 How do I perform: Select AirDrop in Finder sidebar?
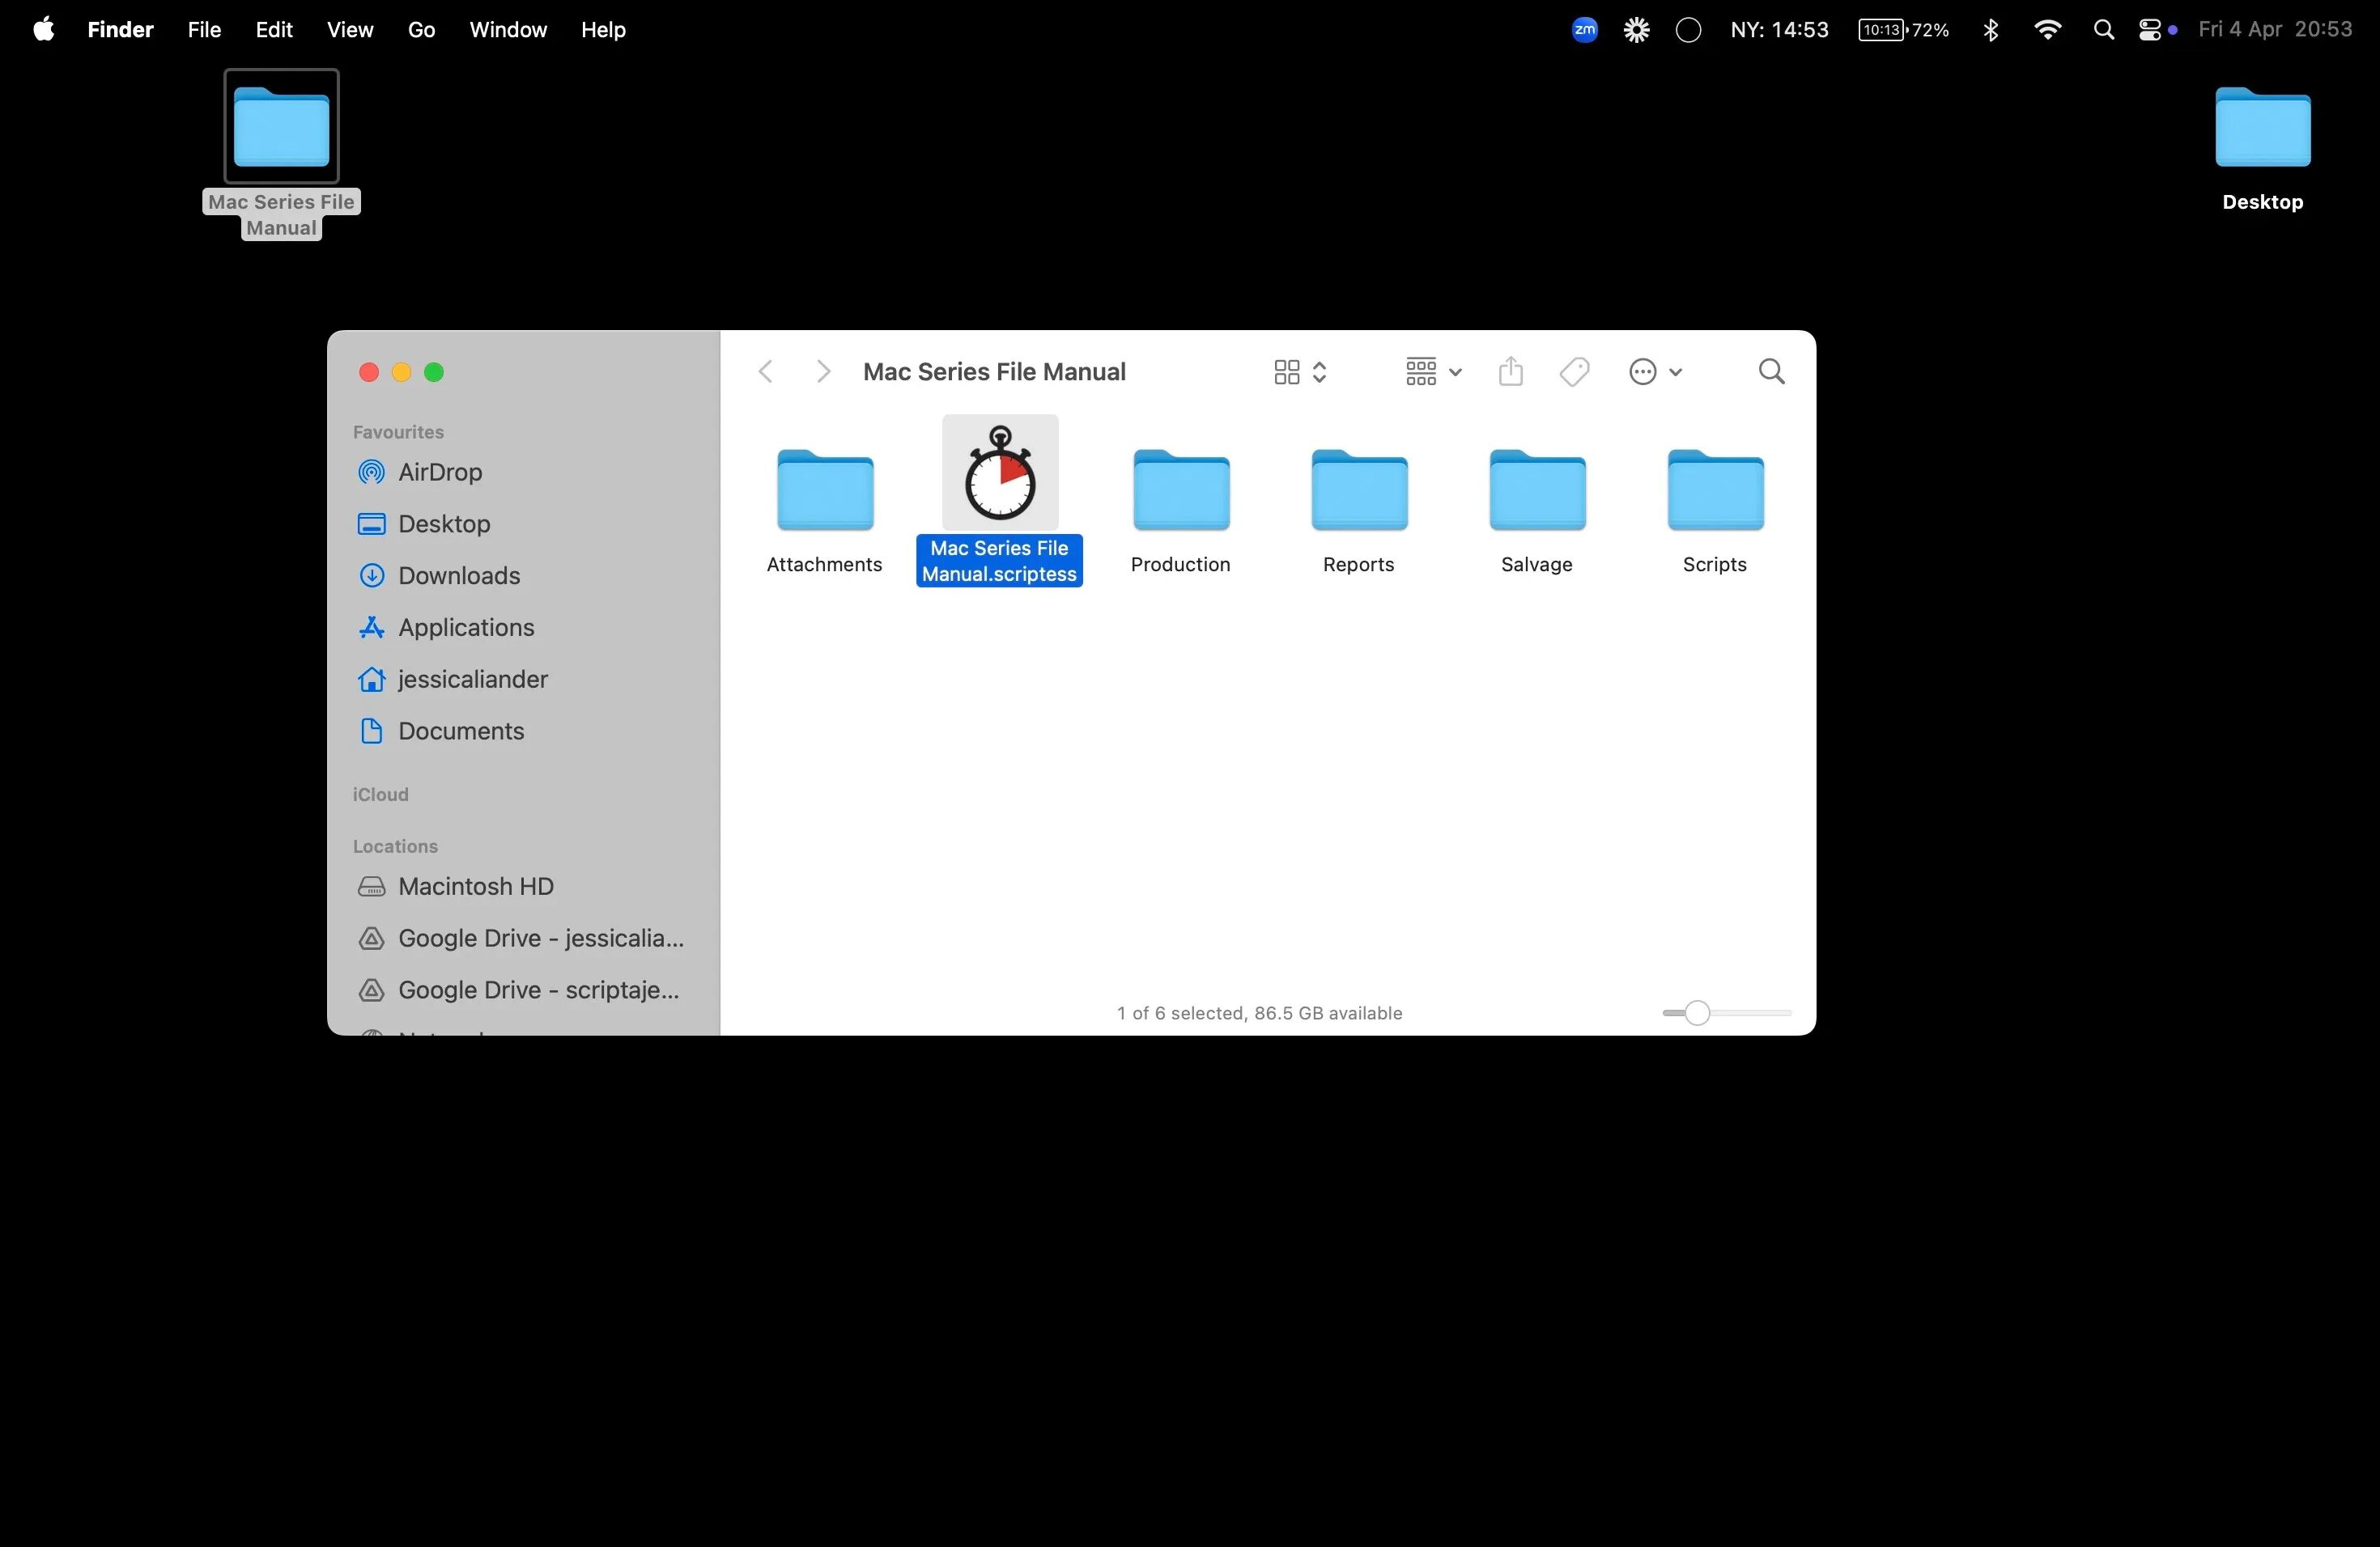coord(439,472)
